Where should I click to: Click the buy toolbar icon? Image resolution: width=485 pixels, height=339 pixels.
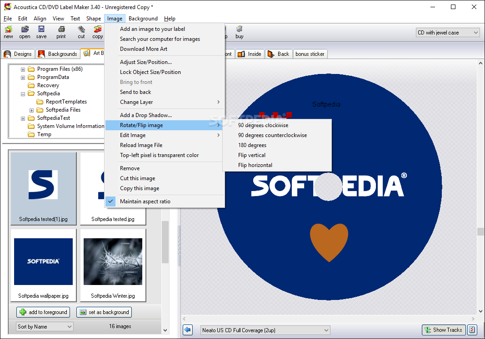click(x=240, y=32)
